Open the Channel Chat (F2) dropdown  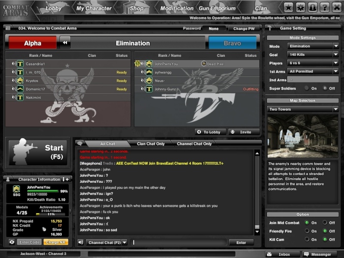tap(107, 243)
